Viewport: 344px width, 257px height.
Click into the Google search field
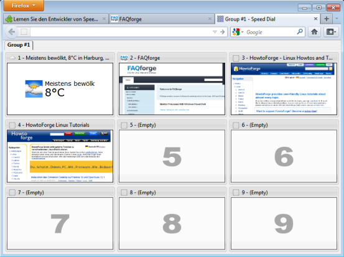(270, 32)
